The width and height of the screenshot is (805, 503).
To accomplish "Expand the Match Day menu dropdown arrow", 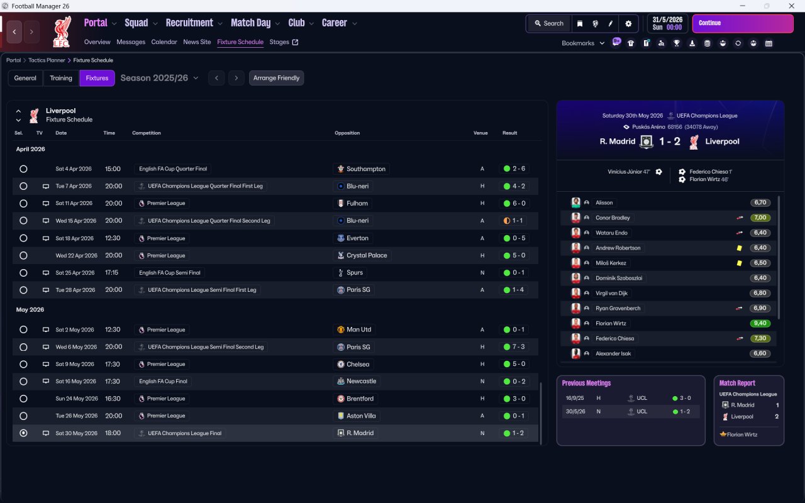I will click(x=277, y=24).
